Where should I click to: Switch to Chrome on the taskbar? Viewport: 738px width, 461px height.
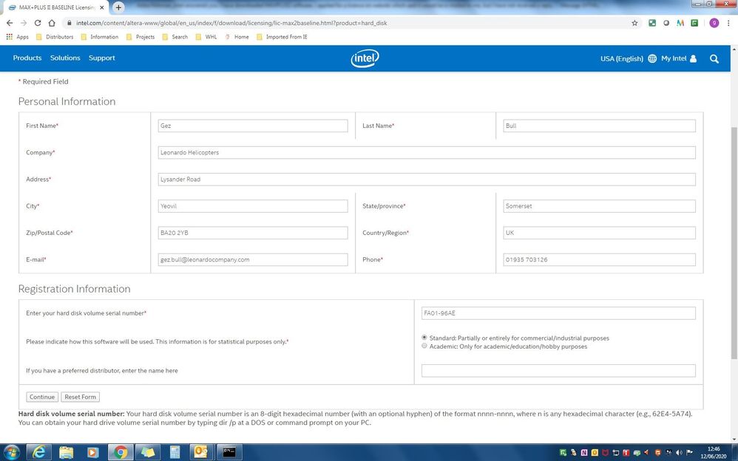pos(121,452)
